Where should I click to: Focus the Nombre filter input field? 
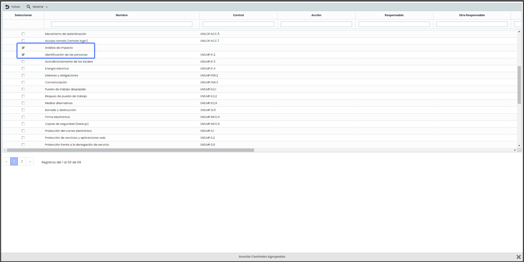(122, 24)
